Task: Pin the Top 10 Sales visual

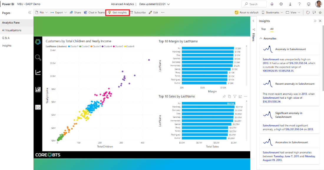Action: click(224, 96)
